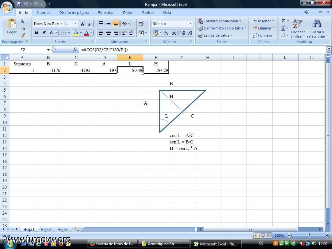The height and width of the screenshot is (249, 332).
Task: Insert a new worksheet after Hoja3
Action: [x=77, y=229]
